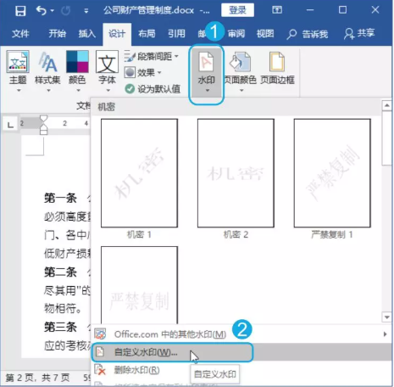The height and width of the screenshot is (387, 394).
Task: Click 设为默认值 set as default
Action: (153, 89)
